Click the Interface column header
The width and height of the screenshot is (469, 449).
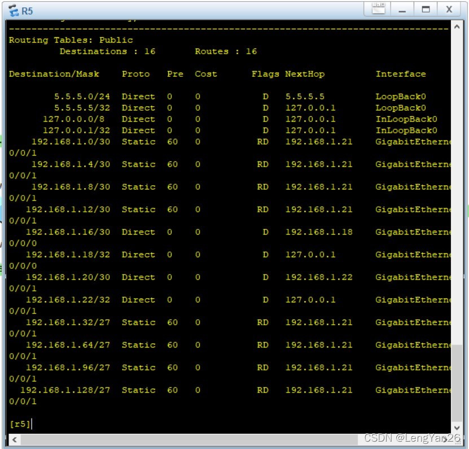[x=401, y=74]
